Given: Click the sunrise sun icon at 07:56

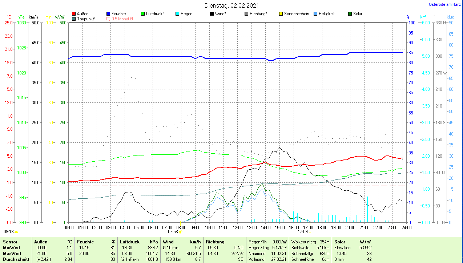Looking at the screenshot, I should [x=180, y=231].
